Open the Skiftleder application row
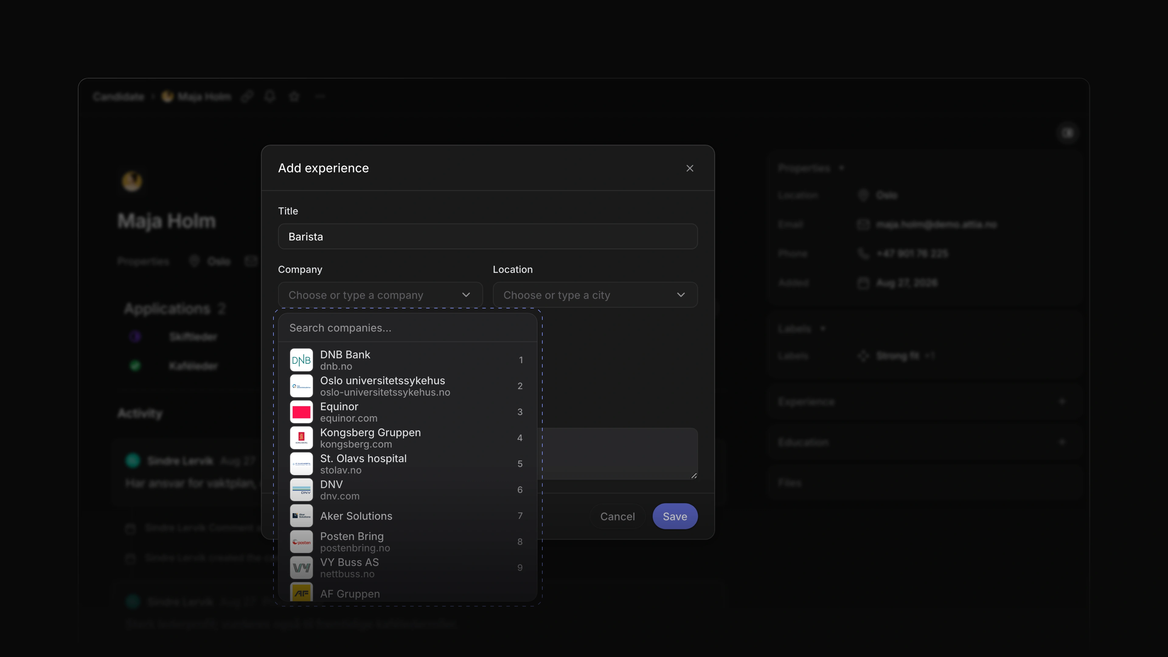Screen dimensions: 1168x657 click(193, 336)
